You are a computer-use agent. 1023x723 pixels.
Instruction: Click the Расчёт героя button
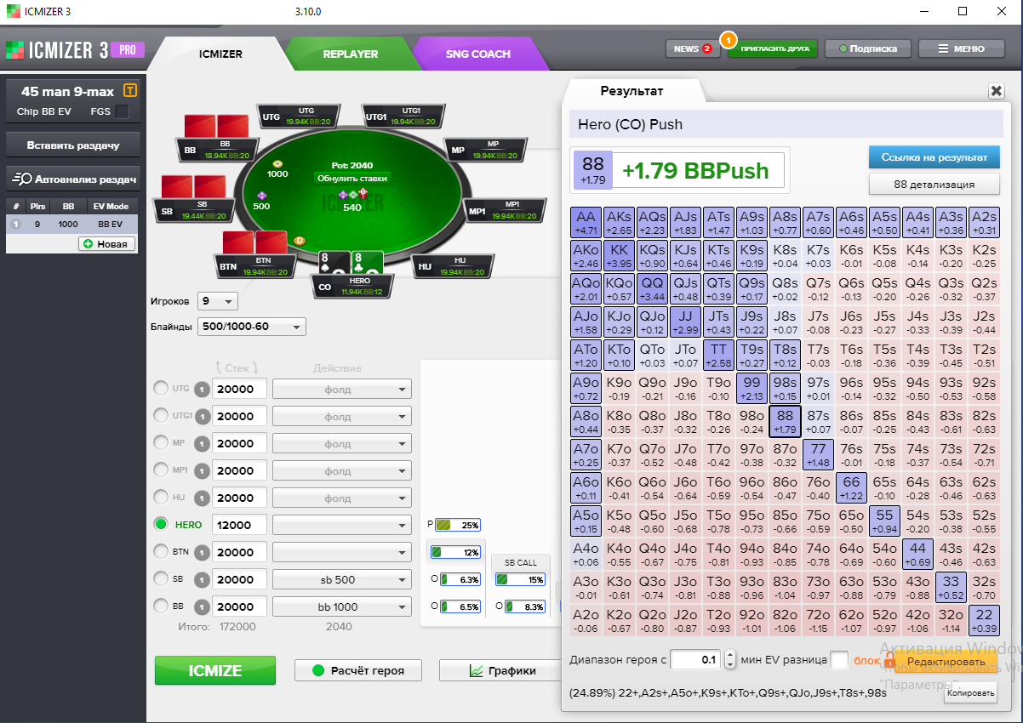[357, 670]
